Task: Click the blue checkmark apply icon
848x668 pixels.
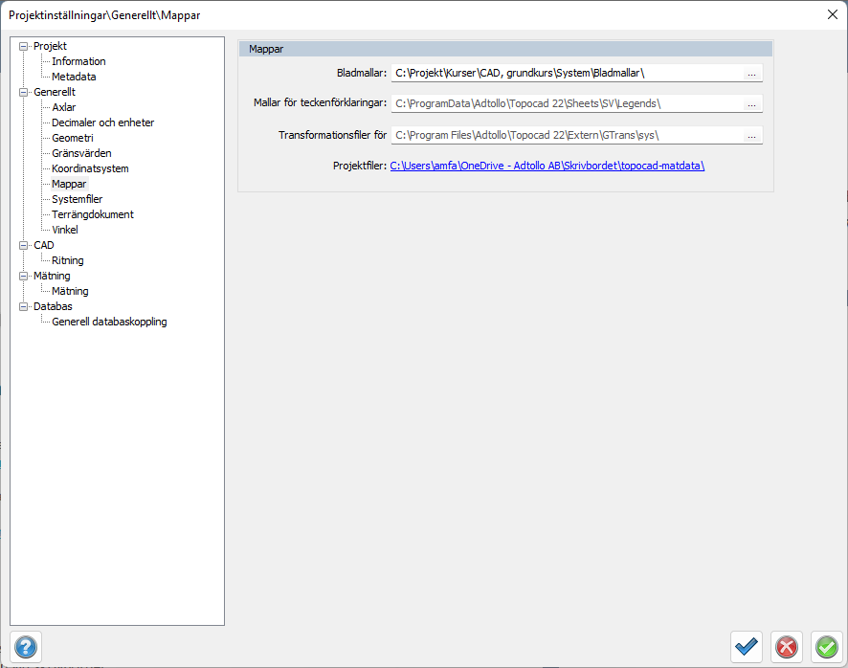Action: (747, 647)
